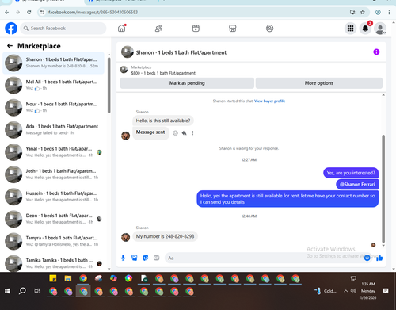Click the More options button
This screenshot has width=396, height=310.
319,83
